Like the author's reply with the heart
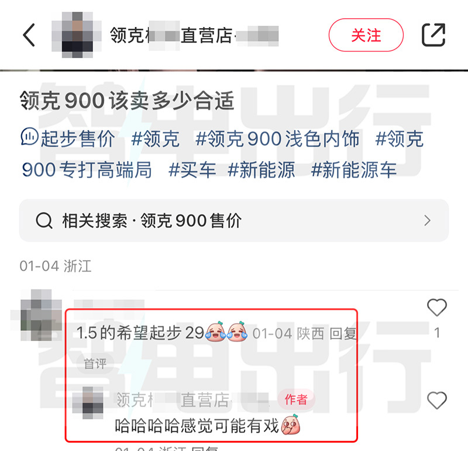Viewport: 468px width, 451px height. pyautogui.click(x=437, y=400)
